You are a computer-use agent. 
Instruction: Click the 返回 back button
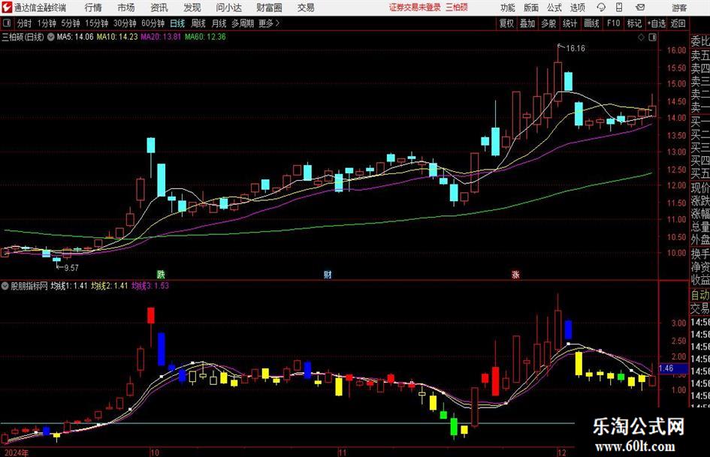(678, 23)
